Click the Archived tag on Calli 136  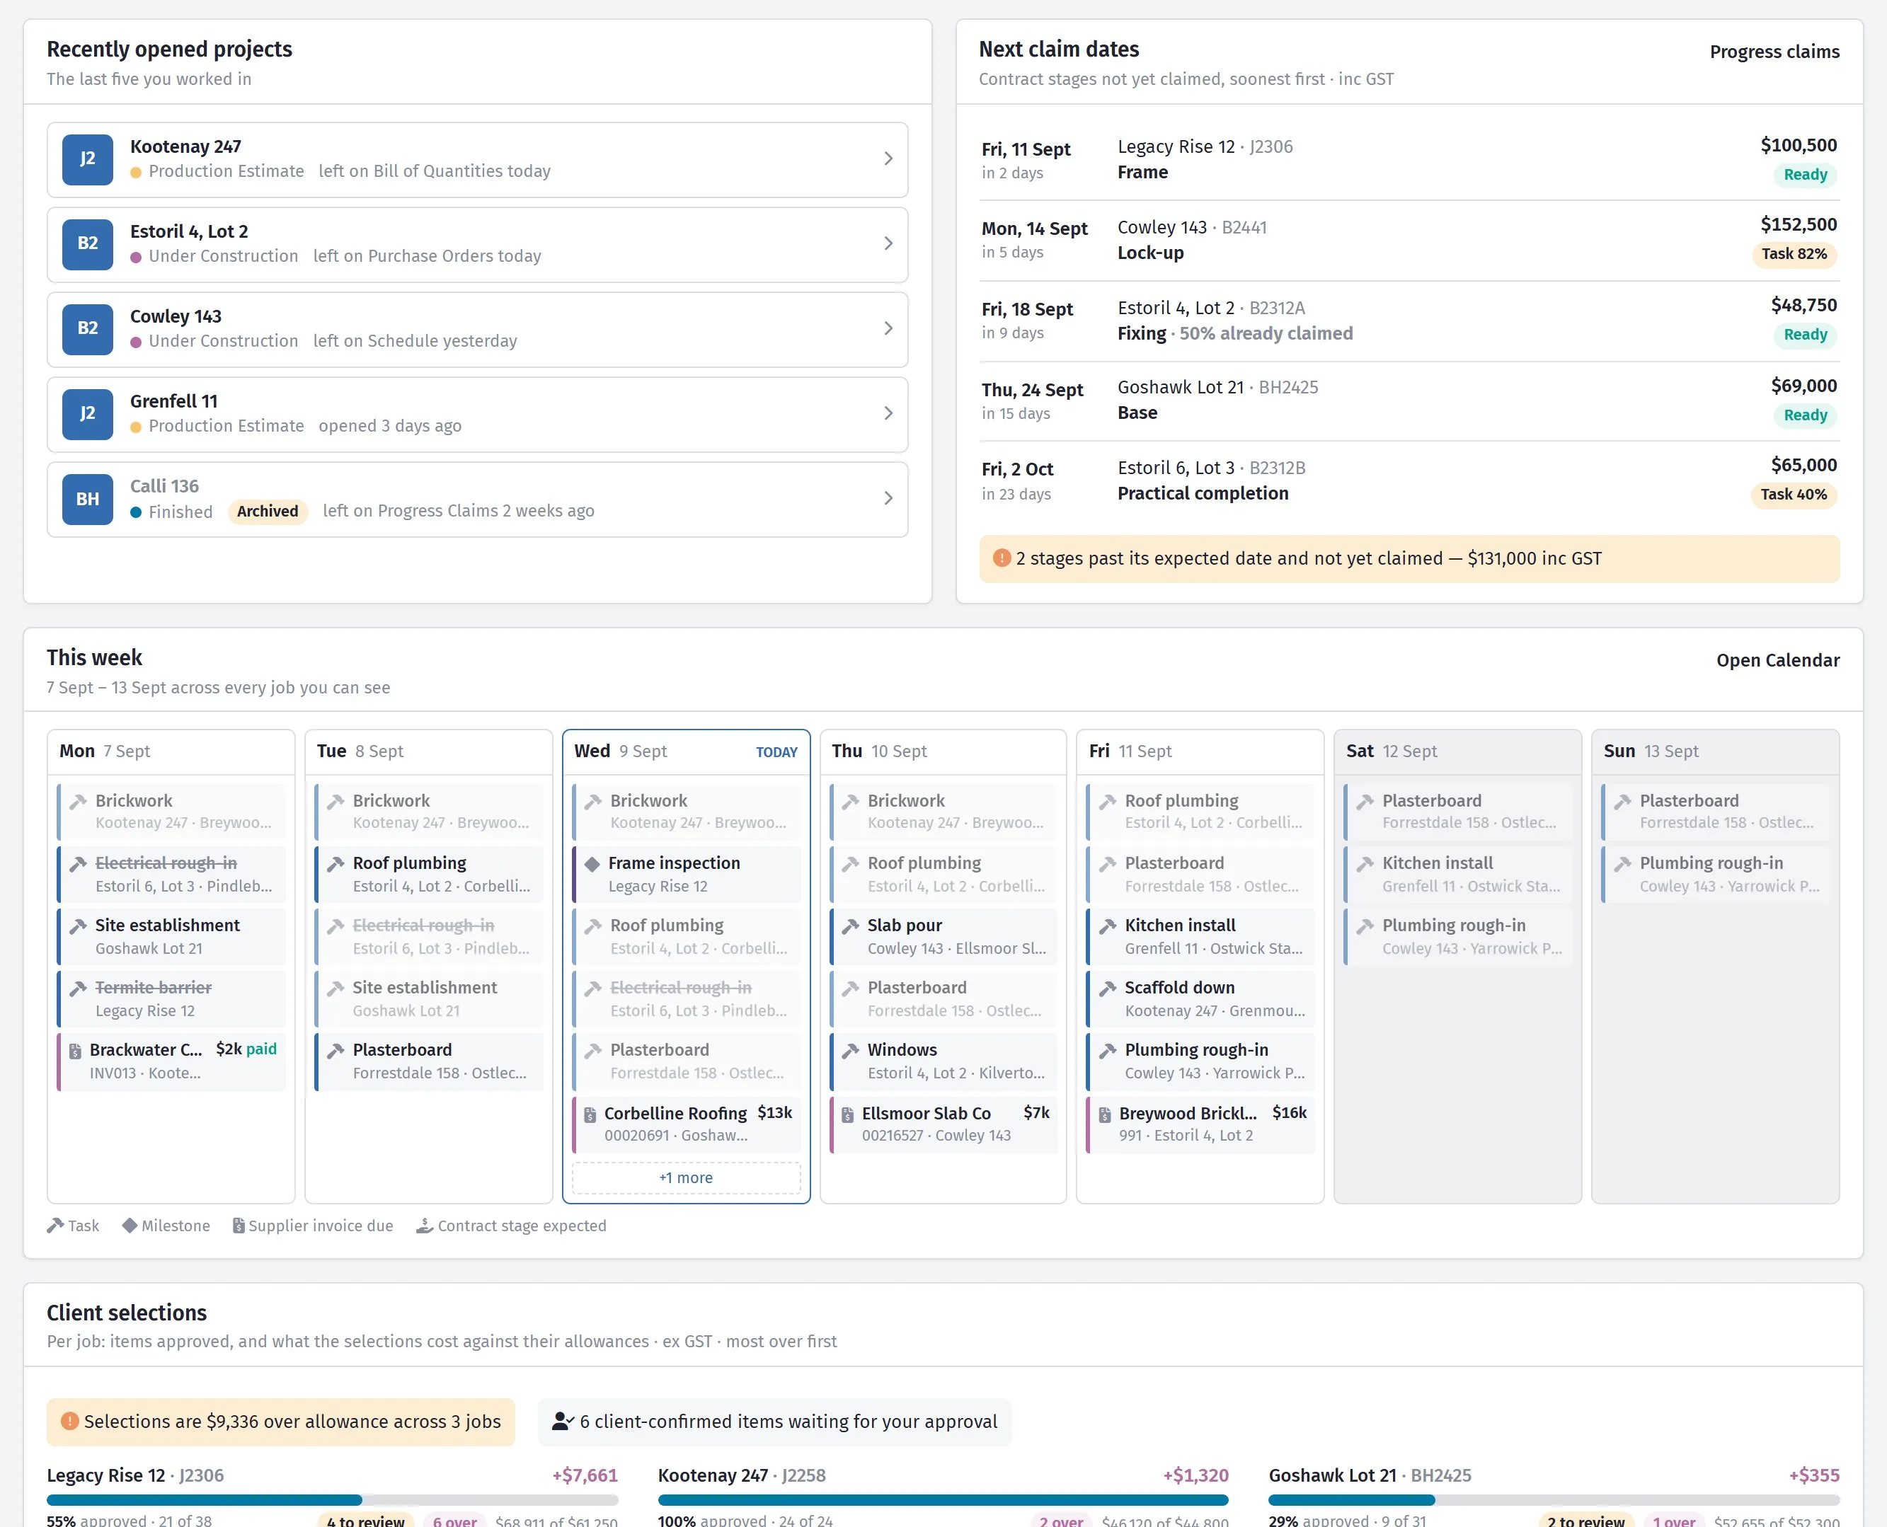268,511
